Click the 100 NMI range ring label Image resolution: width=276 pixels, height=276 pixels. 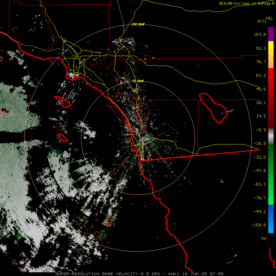click(138, 24)
